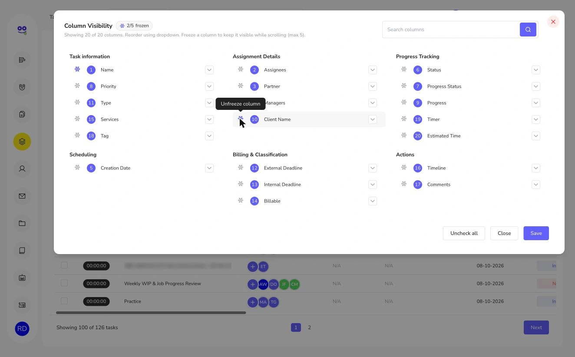This screenshot has width=575, height=357.
Task: Select page 1 in pagination
Action: [x=296, y=327]
